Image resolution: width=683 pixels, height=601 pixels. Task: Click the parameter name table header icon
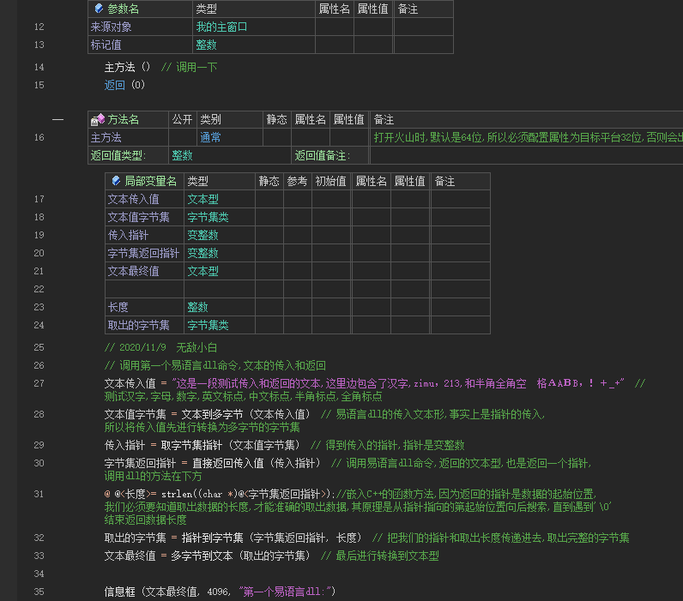(x=99, y=9)
